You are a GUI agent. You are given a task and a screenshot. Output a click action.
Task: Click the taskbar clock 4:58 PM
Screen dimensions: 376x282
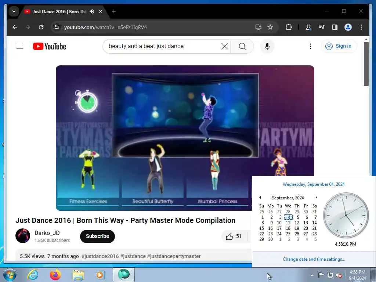(x=357, y=275)
